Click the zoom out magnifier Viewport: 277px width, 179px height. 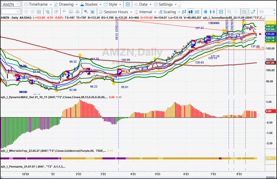coord(236,12)
